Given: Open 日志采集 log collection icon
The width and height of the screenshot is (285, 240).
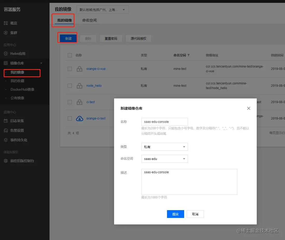Looking at the screenshot, I should [6, 121].
